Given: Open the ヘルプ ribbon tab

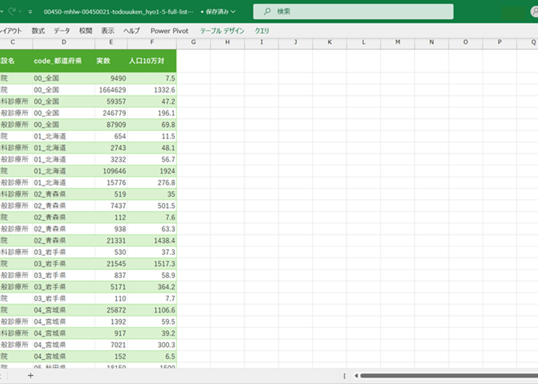Looking at the screenshot, I should tap(132, 31).
